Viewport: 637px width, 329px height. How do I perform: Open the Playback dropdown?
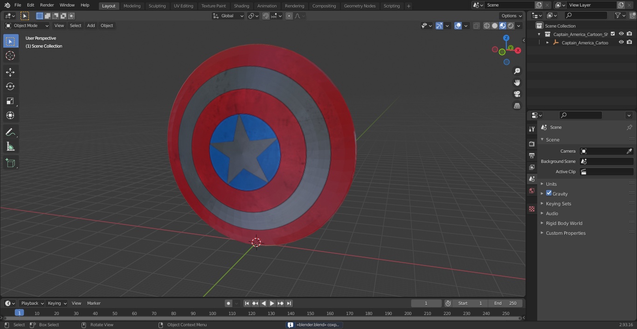[x=32, y=303]
